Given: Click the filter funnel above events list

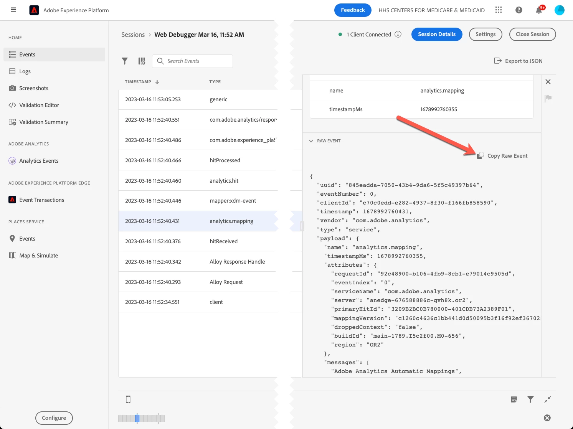Looking at the screenshot, I should (125, 61).
